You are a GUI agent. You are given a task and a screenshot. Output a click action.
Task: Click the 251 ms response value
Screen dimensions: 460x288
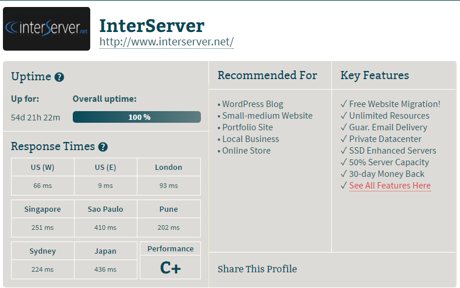43,227
